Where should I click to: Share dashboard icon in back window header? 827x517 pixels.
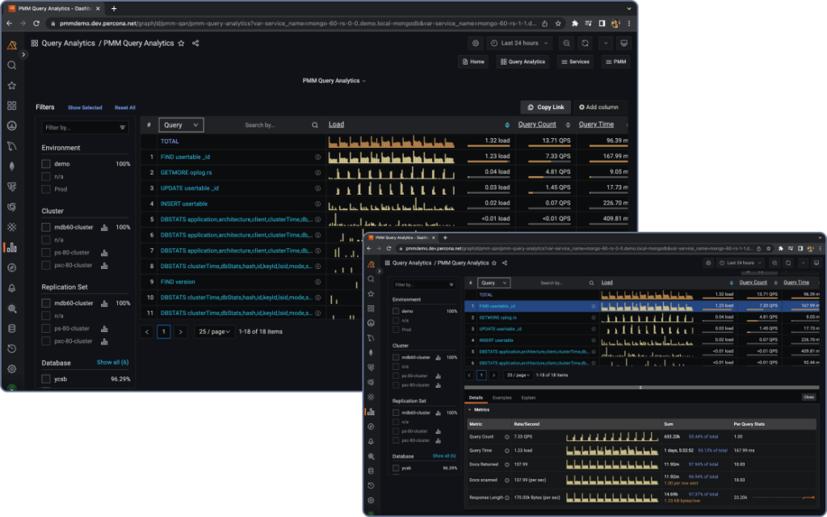195,44
